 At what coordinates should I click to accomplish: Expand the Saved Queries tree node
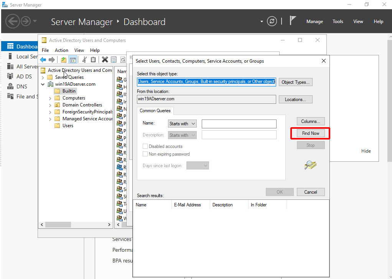43,77
